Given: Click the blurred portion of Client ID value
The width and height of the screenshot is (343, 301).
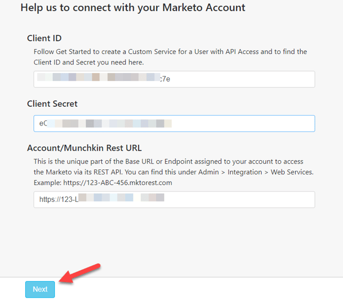Looking at the screenshot, I should (98, 77).
